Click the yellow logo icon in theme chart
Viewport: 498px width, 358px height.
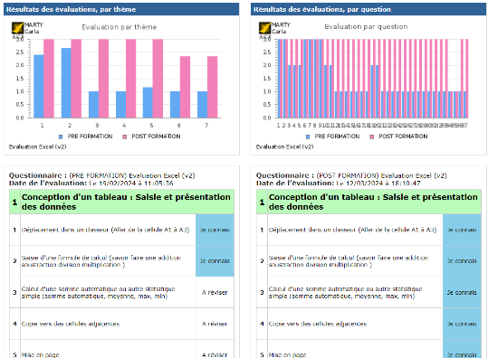pyautogui.click(x=18, y=28)
